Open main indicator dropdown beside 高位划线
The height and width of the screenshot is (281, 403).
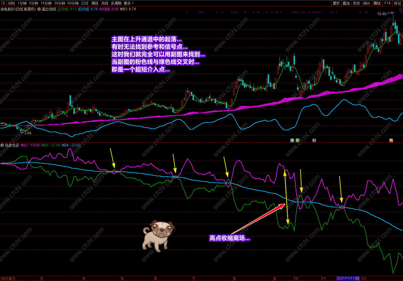pos(39,9)
